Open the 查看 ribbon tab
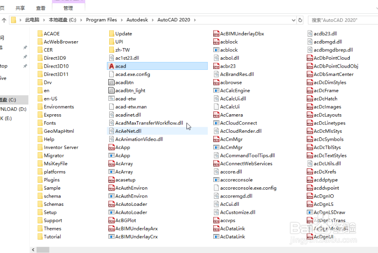 (x=41, y=8)
